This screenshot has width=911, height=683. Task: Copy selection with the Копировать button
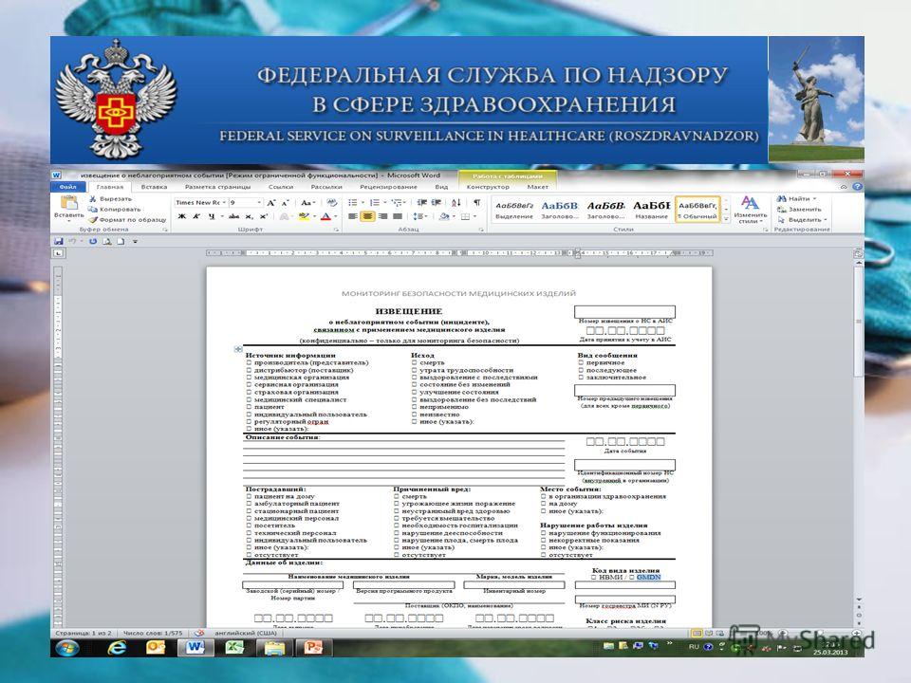click(115, 209)
